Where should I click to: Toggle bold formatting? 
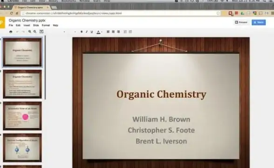(82, 32)
